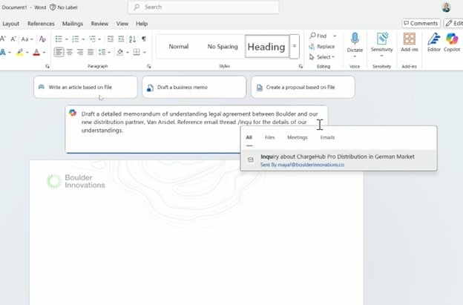The height and width of the screenshot is (305, 463).
Task: Open borders dropdown arrow
Action: click(145, 52)
